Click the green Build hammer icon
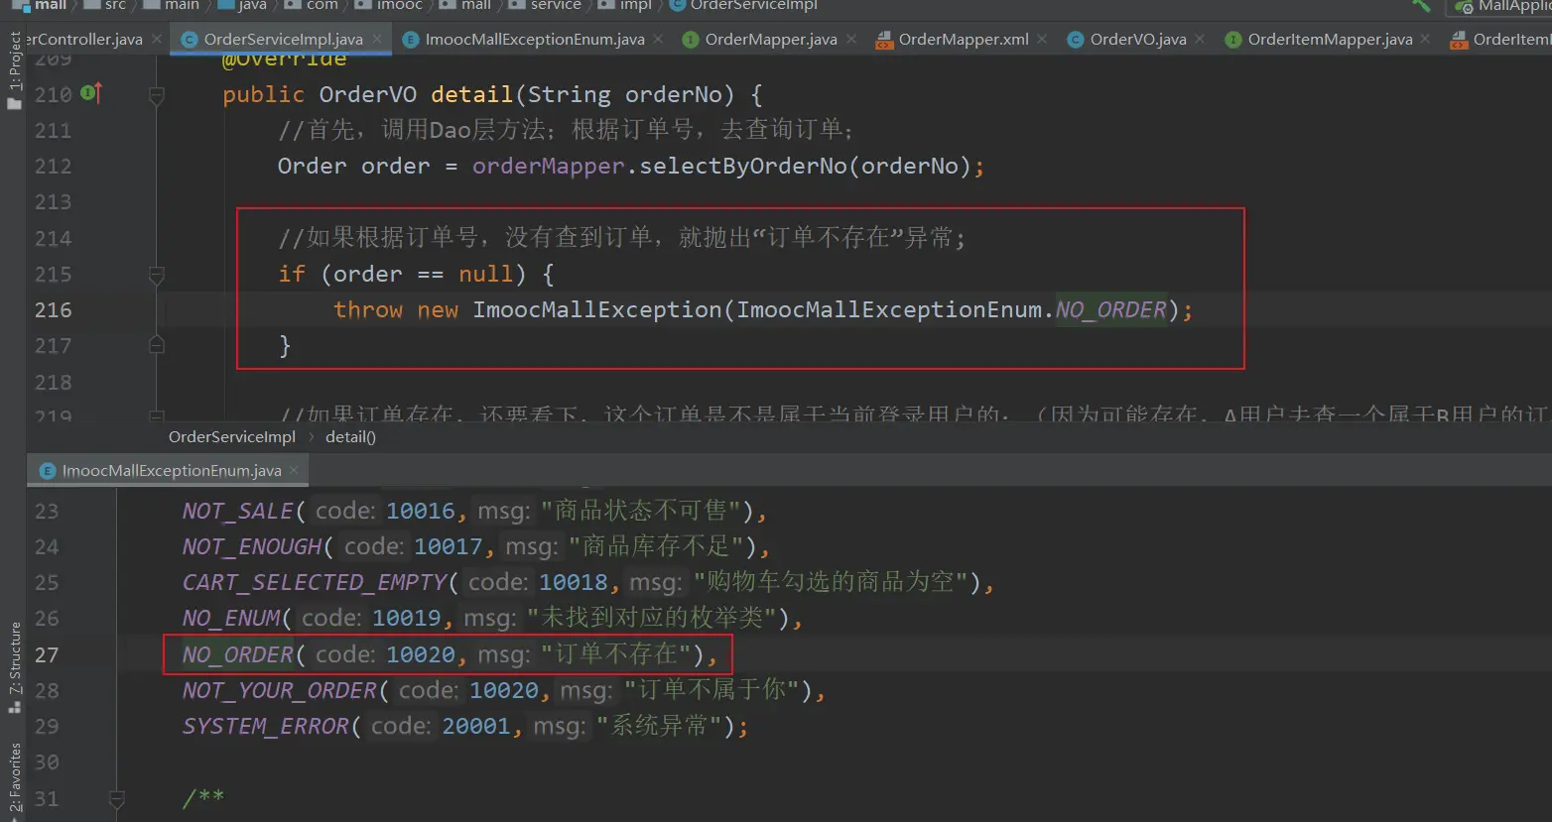Viewport: 1552px width, 822px height. 1421,6
